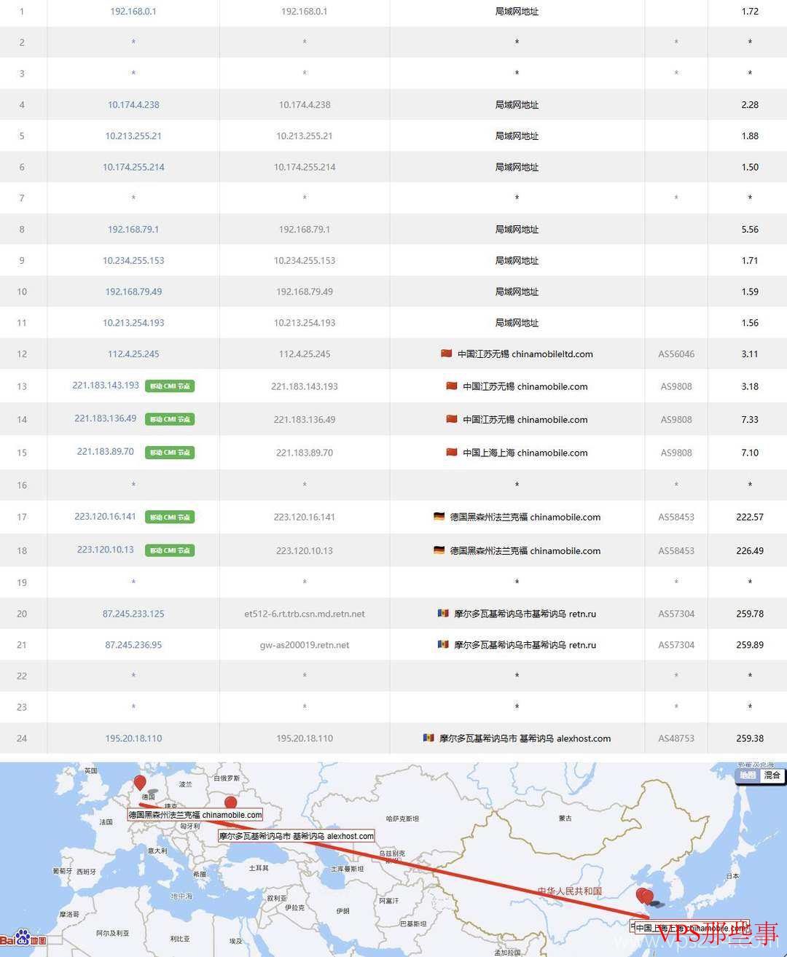The width and height of the screenshot is (787, 957).
Task: Click the red map marker over Moldova
Action: pyautogui.click(x=231, y=804)
